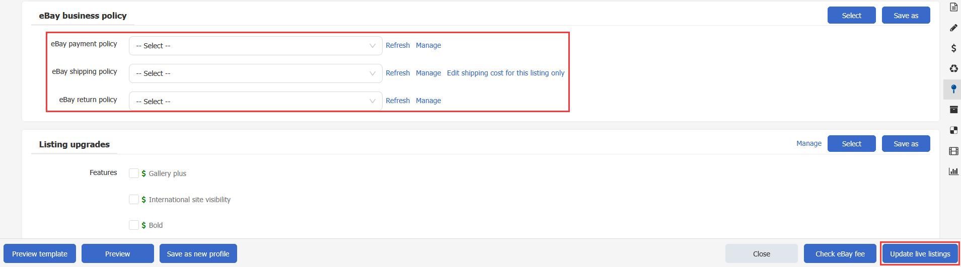Click the film strip sidebar icon
The image size is (961, 267).
[x=953, y=151]
